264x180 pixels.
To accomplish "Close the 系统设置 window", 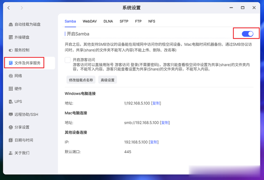I will click(x=254, y=8).
